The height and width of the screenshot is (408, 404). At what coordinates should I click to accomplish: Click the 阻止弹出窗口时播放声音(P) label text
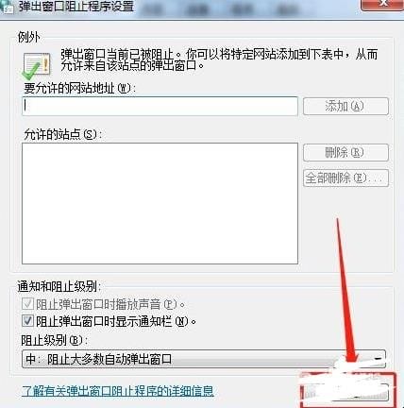(110, 304)
